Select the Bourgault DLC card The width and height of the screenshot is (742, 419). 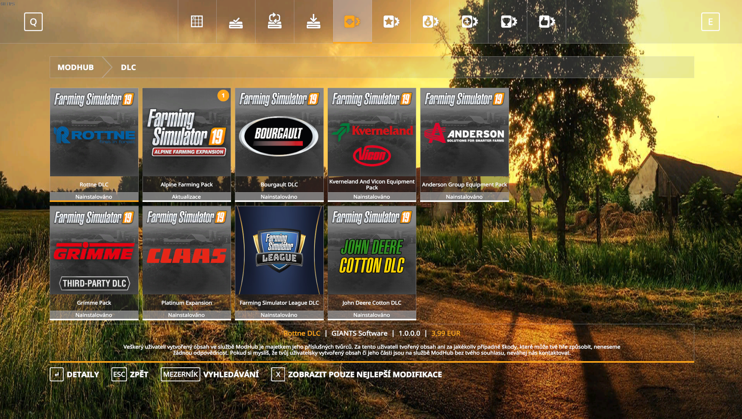pos(279,144)
